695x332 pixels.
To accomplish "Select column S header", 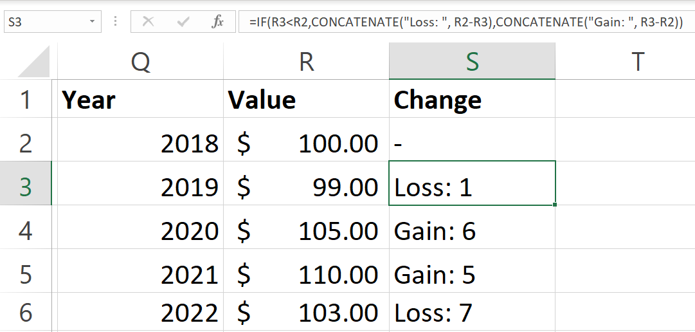I will point(472,61).
